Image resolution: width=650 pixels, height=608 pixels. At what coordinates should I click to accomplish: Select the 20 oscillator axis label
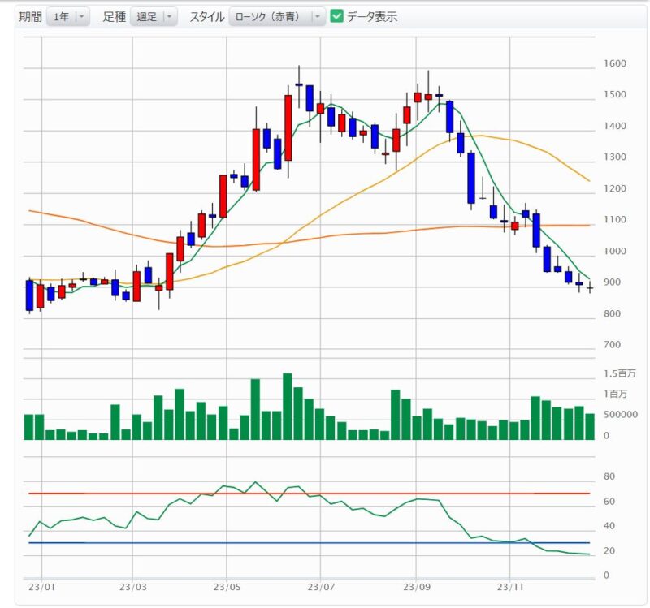(609, 551)
